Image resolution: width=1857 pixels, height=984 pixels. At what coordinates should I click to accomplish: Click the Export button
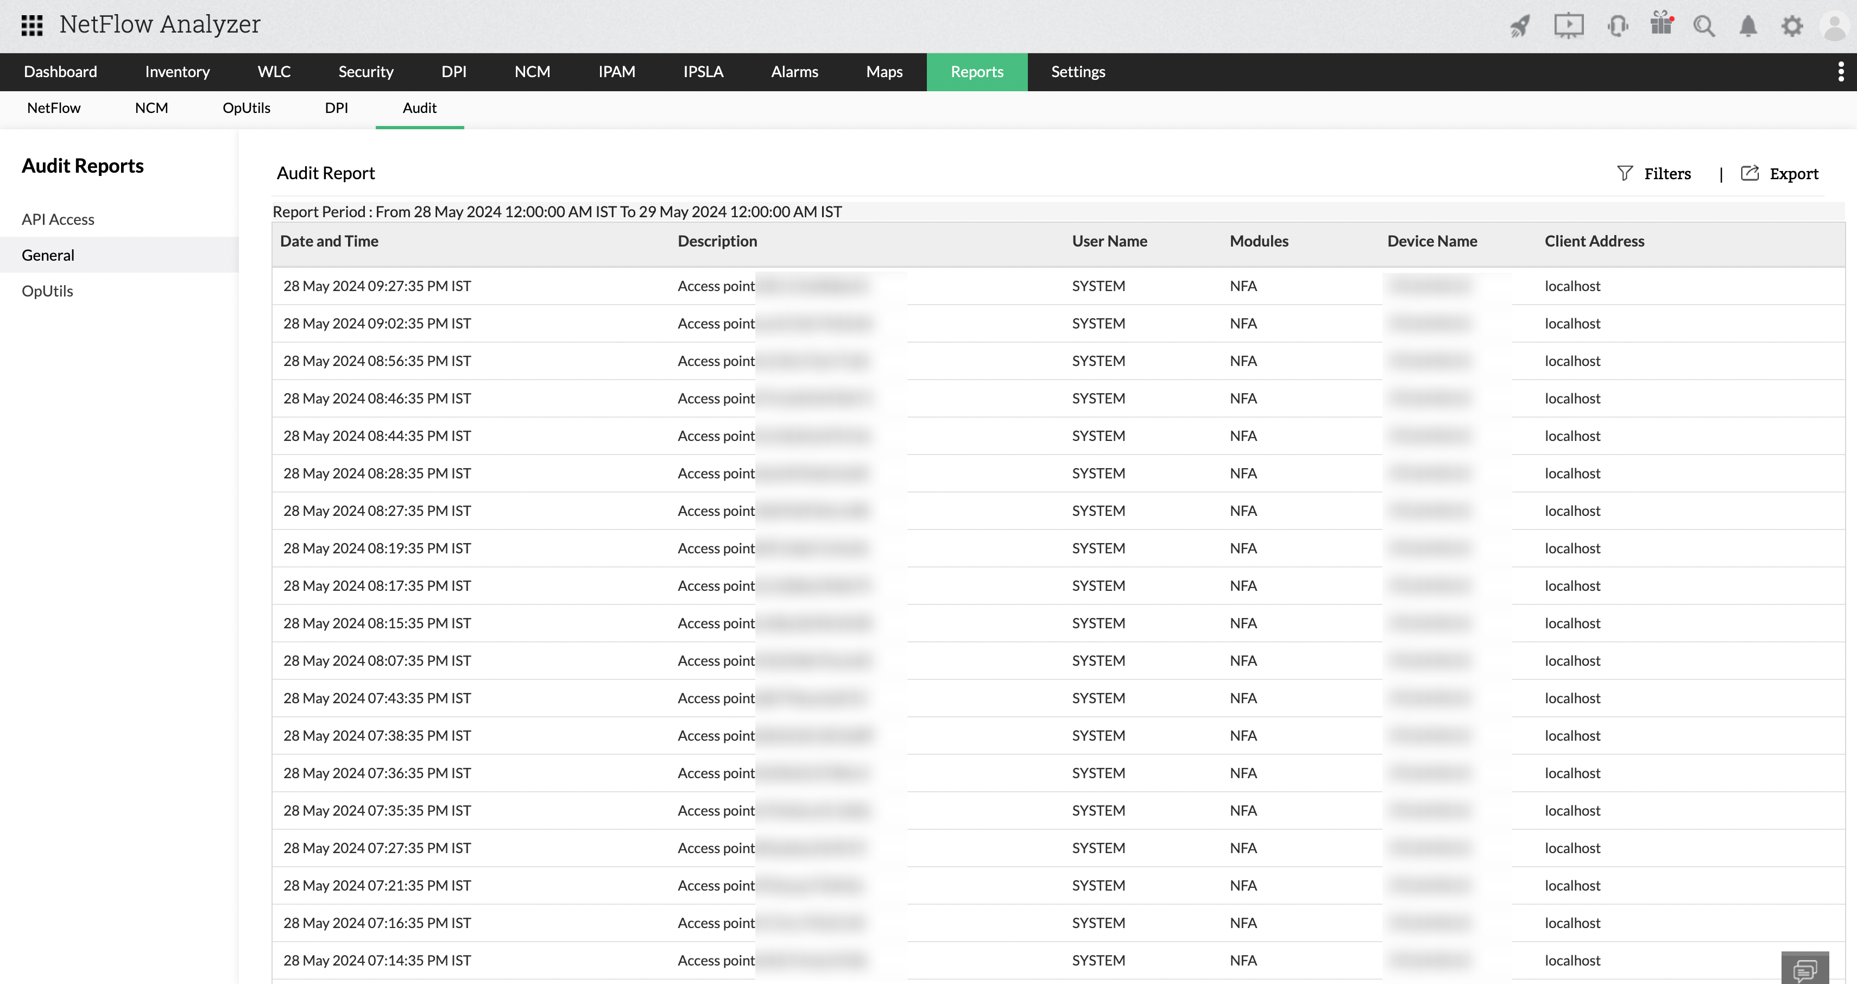(x=1779, y=173)
